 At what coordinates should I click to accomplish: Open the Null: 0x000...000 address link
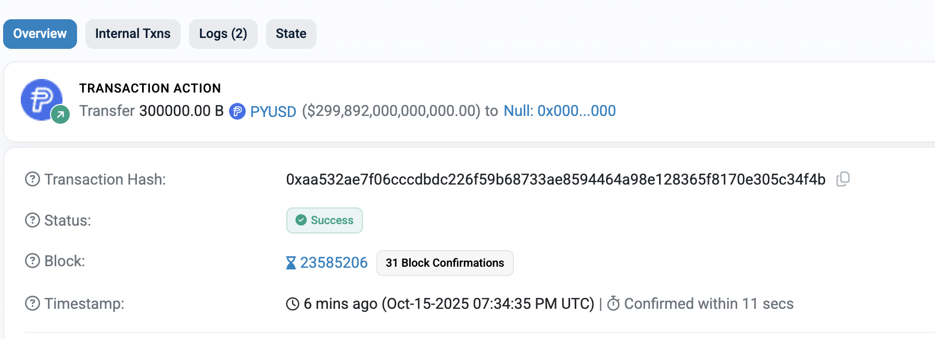click(x=560, y=111)
